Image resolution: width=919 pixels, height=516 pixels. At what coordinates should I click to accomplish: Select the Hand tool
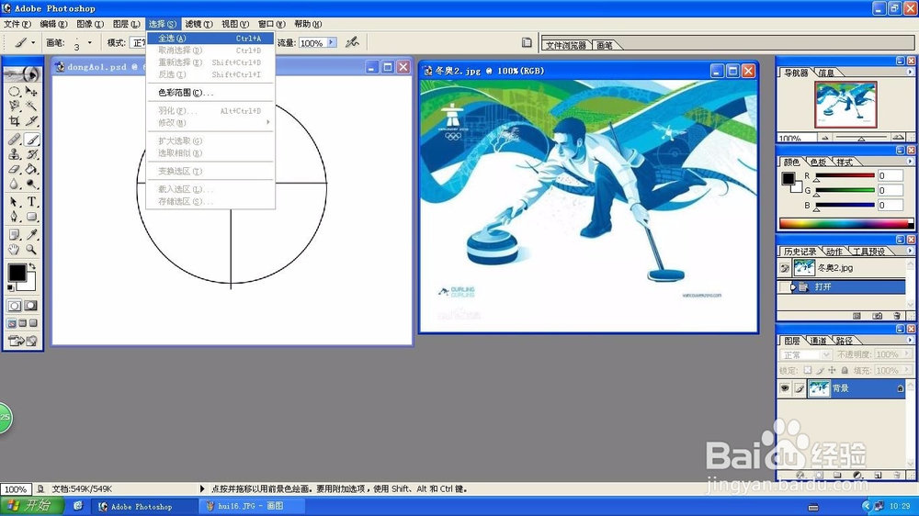tap(14, 250)
